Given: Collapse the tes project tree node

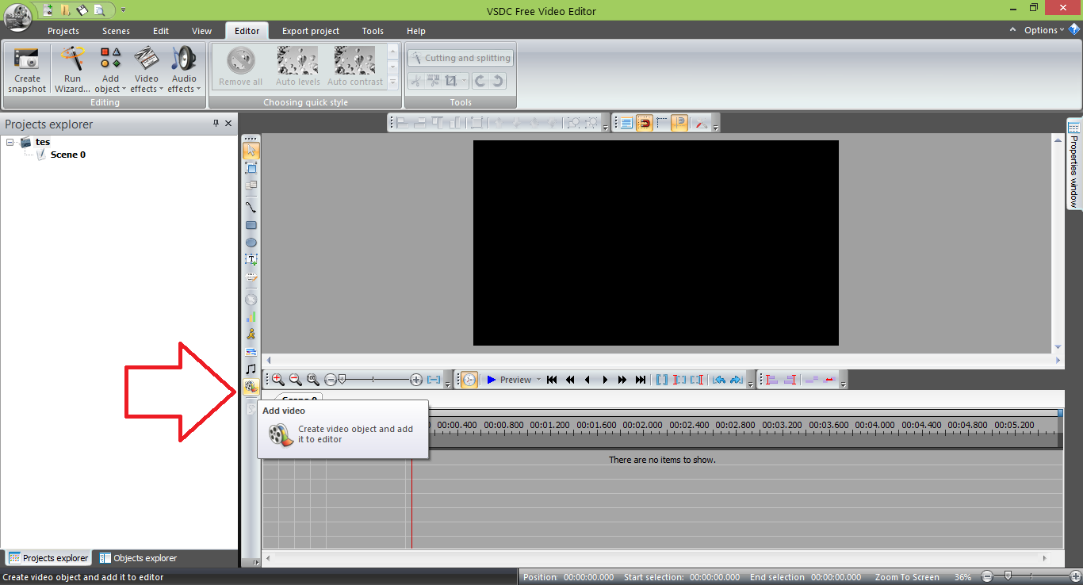Looking at the screenshot, I should 10,143.
